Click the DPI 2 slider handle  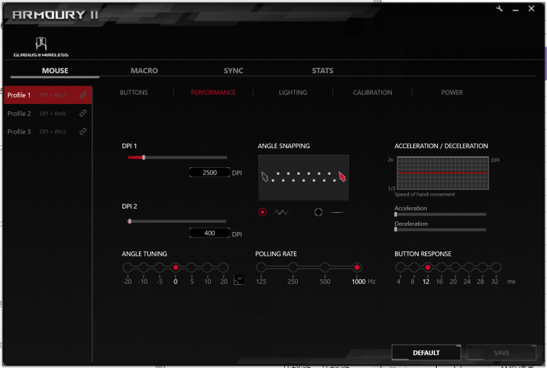130,221
